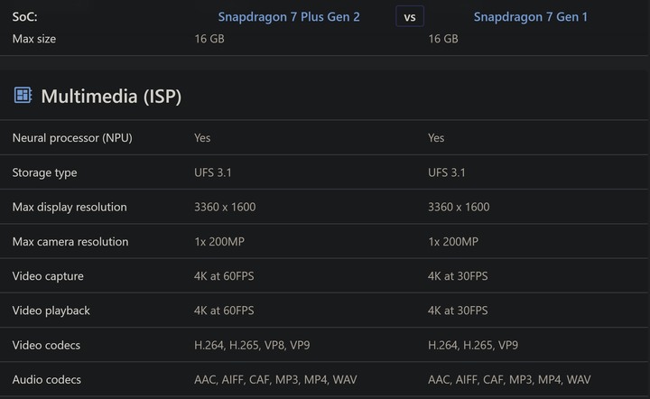650x399 pixels.
Task: Select the Max display resolution label
Action: [70, 207]
